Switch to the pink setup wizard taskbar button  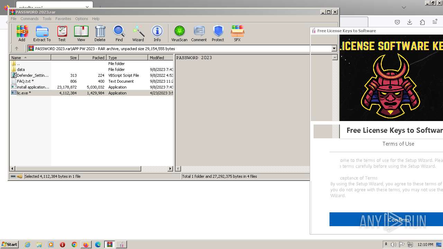click(x=121, y=245)
